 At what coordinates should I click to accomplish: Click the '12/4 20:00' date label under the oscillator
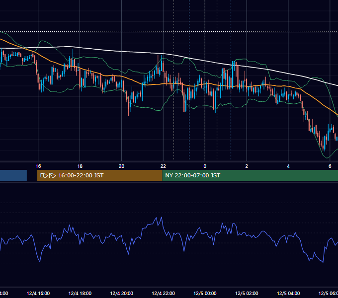pyautogui.click(x=122, y=294)
